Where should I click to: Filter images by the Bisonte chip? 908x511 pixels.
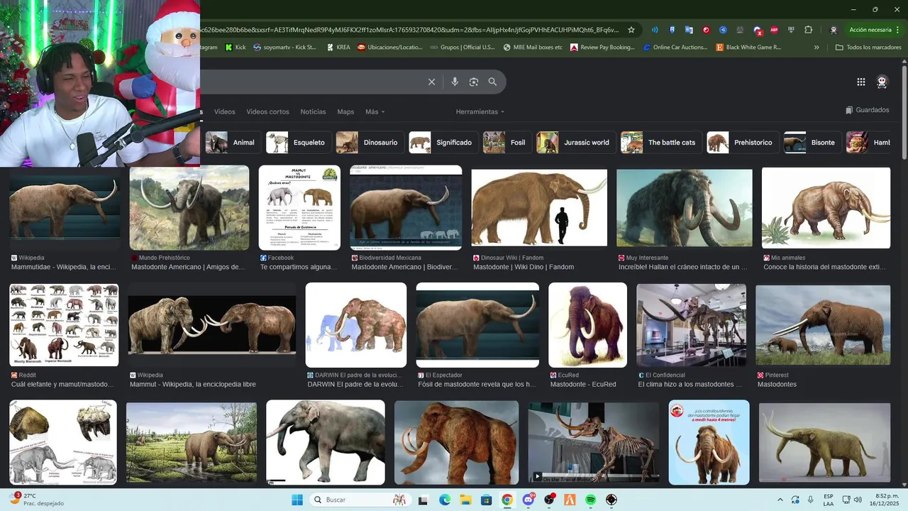[x=812, y=143]
